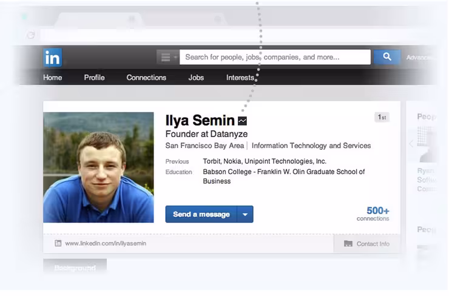The width and height of the screenshot is (449, 296).
Task: Open the Contact Info tab
Action: tap(367, 244)
